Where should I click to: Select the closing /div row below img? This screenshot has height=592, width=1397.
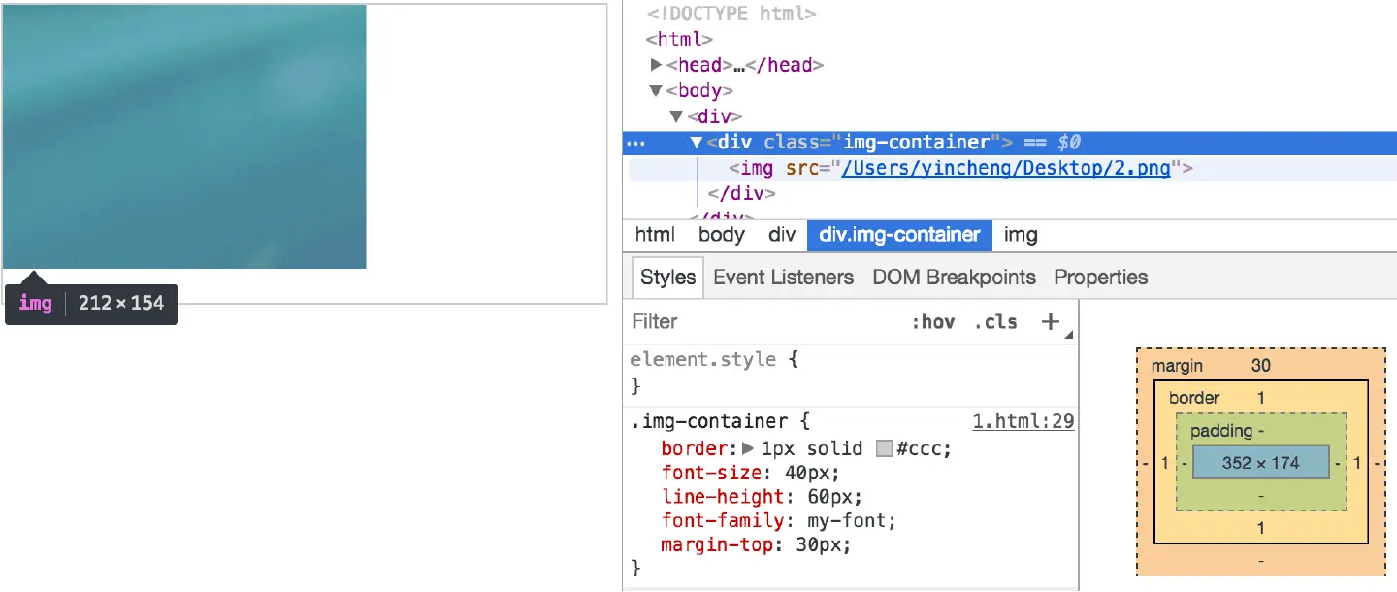click(x=741, y=194)
